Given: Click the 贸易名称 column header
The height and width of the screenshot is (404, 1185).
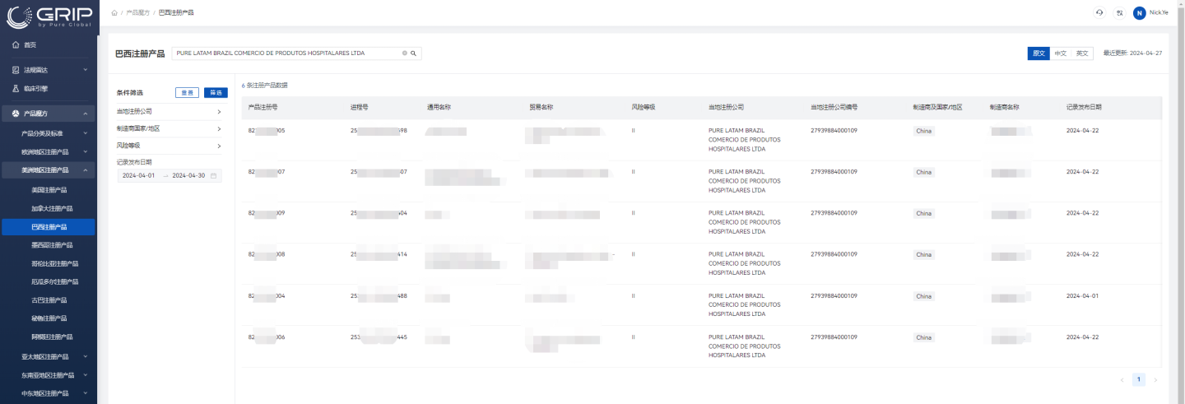Looking at the screenshot, I should pyautogui.click(x=541, y=107).
